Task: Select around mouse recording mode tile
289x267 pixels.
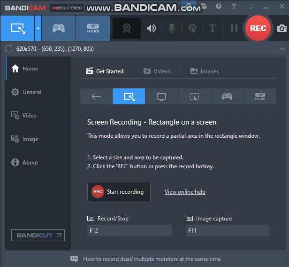Action: tap(194, 96)
